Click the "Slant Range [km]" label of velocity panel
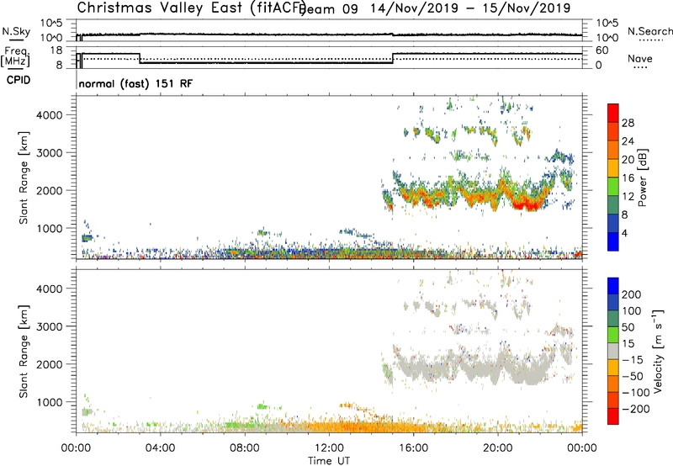Screen dimensions: 673x466 [24, 352]
